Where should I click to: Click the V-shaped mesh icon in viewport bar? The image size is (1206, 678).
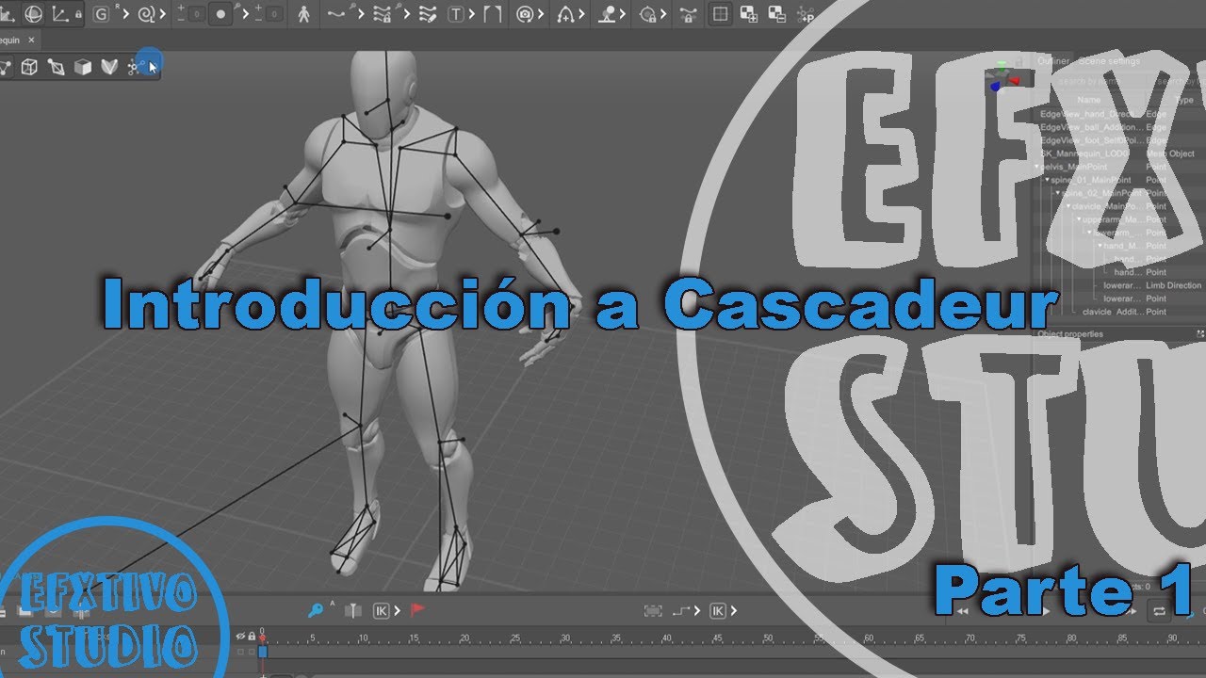109,67
